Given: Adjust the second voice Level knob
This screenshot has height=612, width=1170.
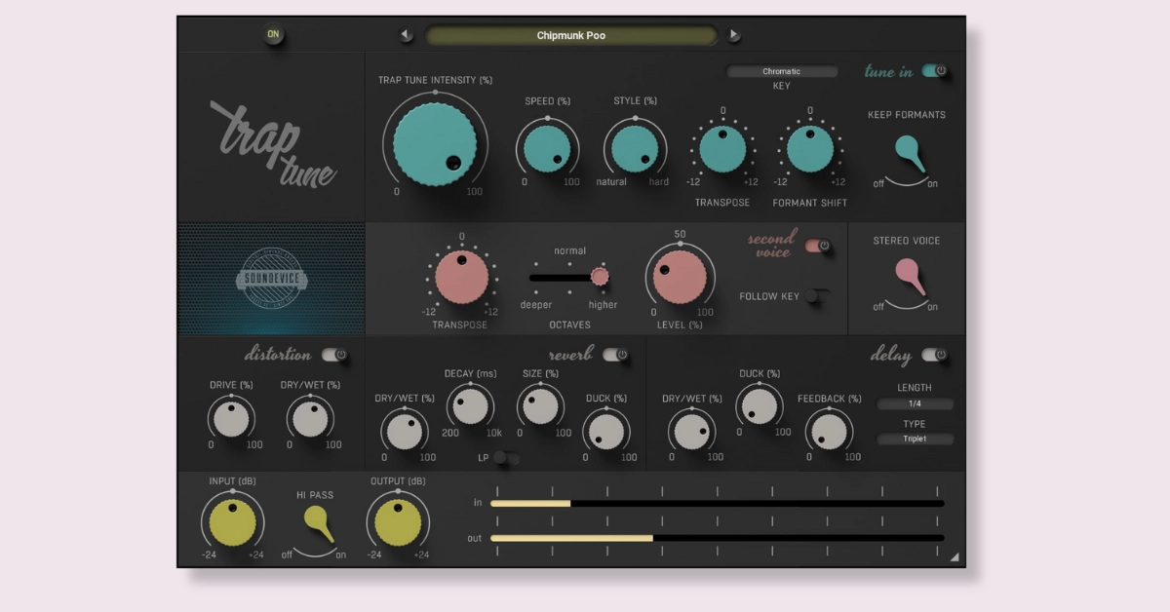Looking at the screenshot, I should click(680, 276).
